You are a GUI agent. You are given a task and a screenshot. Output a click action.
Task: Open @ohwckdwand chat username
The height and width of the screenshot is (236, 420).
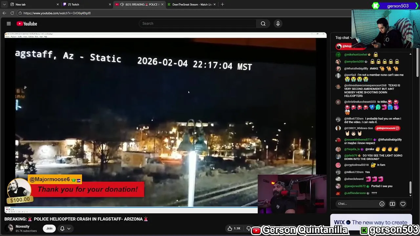354,179
